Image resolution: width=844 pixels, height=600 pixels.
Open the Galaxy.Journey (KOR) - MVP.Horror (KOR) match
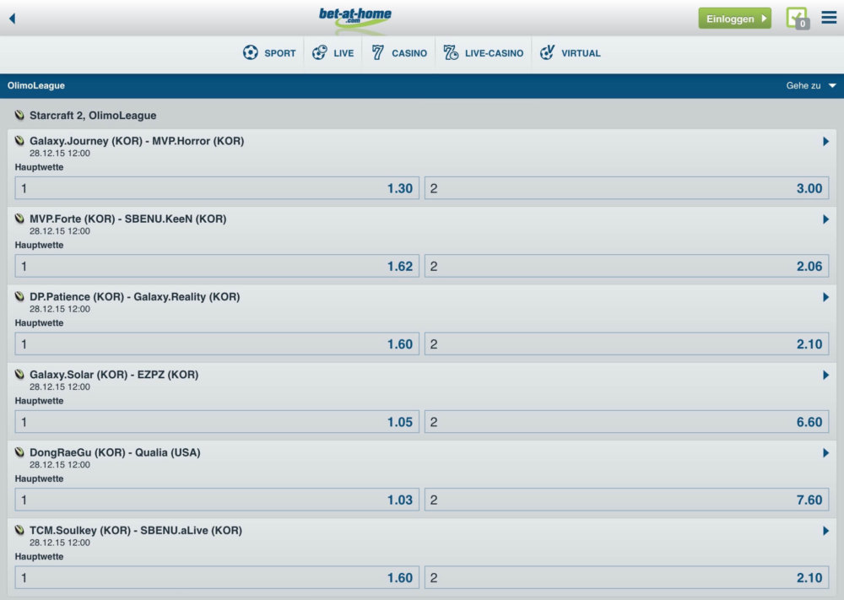[137, 141]
